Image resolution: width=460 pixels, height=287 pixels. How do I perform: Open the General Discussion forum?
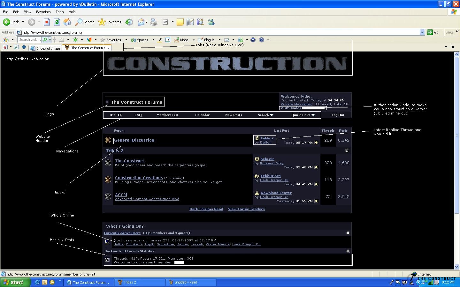pos(134,140)
